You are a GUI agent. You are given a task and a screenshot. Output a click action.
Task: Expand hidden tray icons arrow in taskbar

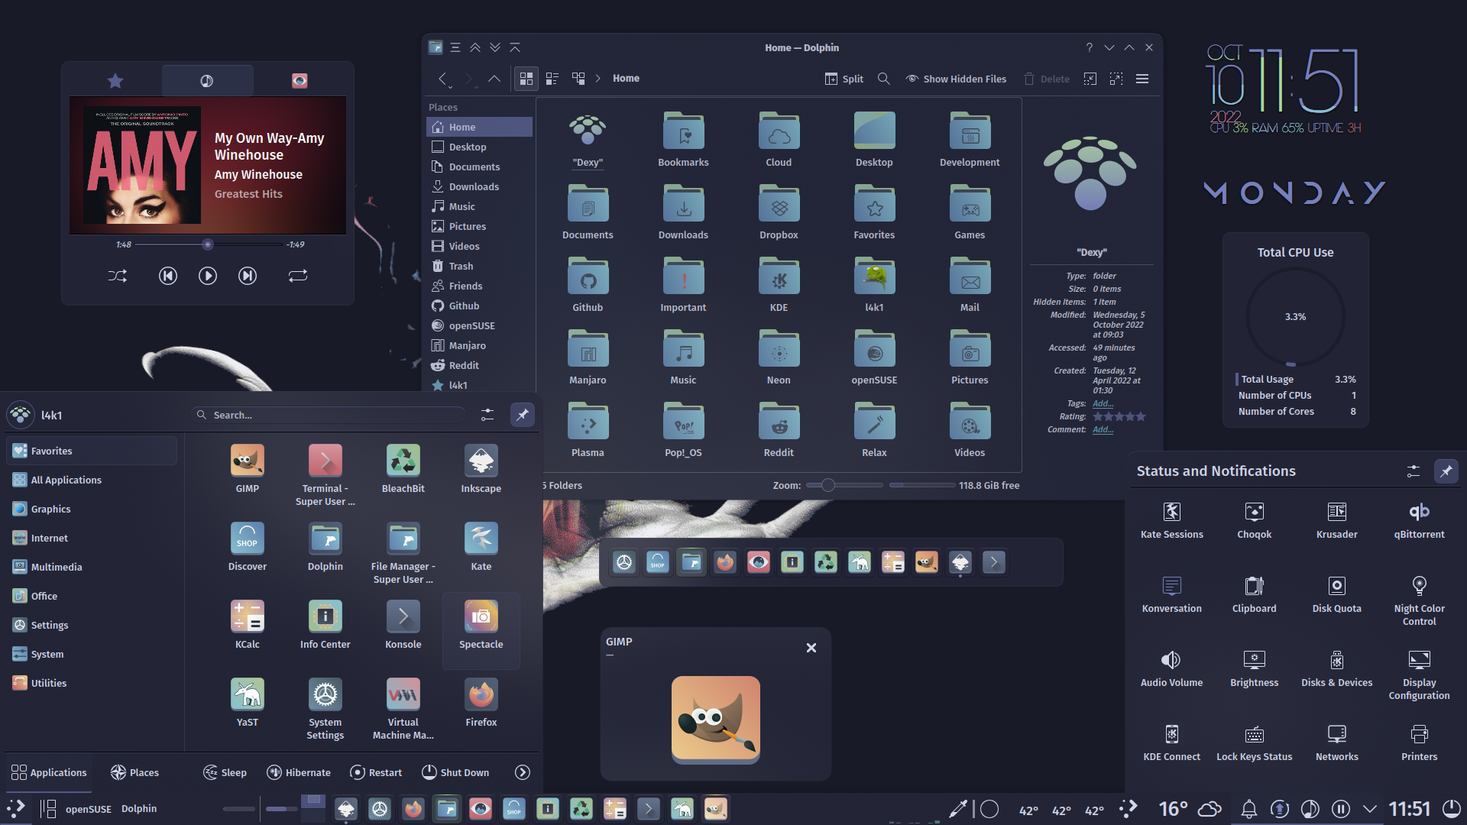pos(1370,808)
